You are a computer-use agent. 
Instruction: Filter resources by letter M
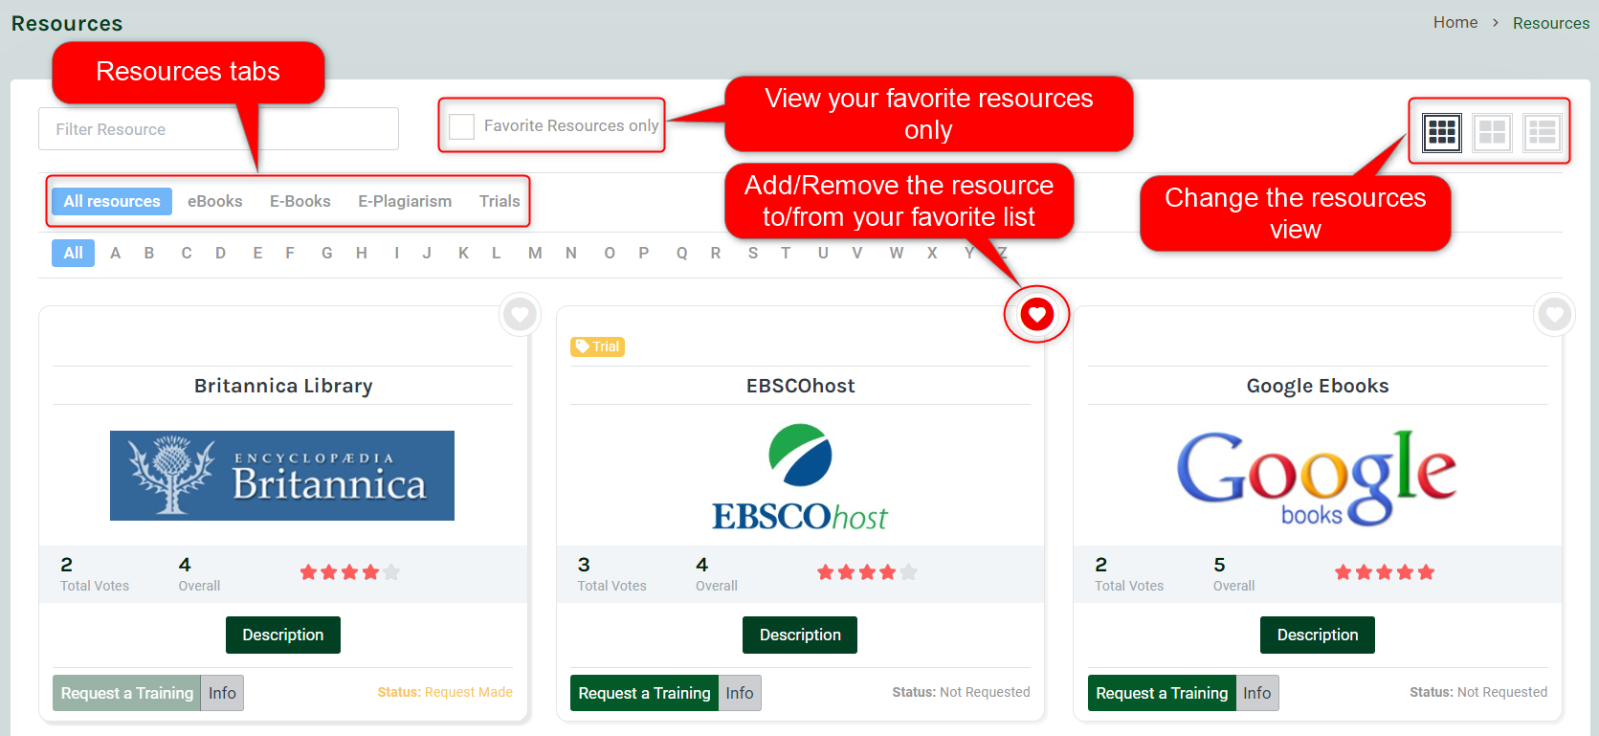[535, 253]
